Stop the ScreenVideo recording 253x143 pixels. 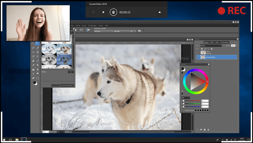point(103,12)
